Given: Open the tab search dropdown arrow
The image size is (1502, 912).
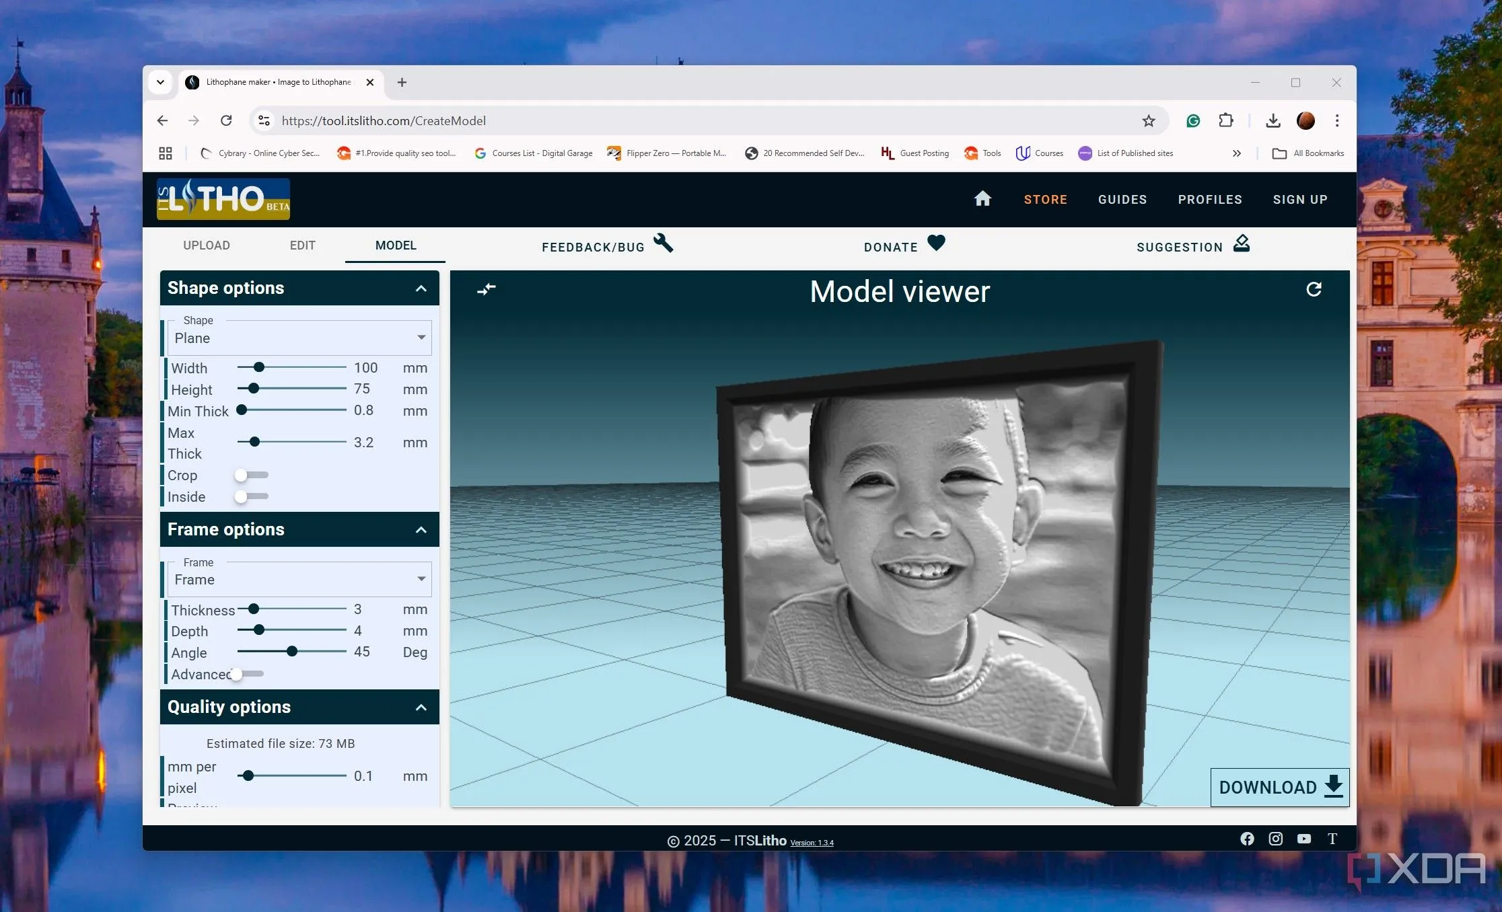Looking at the screenshot, I should tap(160, 82).
